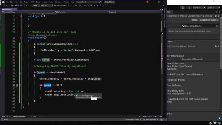This screenshot has width=222, height=125.
Task: Open the Build menu
Action: (x=32, y=2)
